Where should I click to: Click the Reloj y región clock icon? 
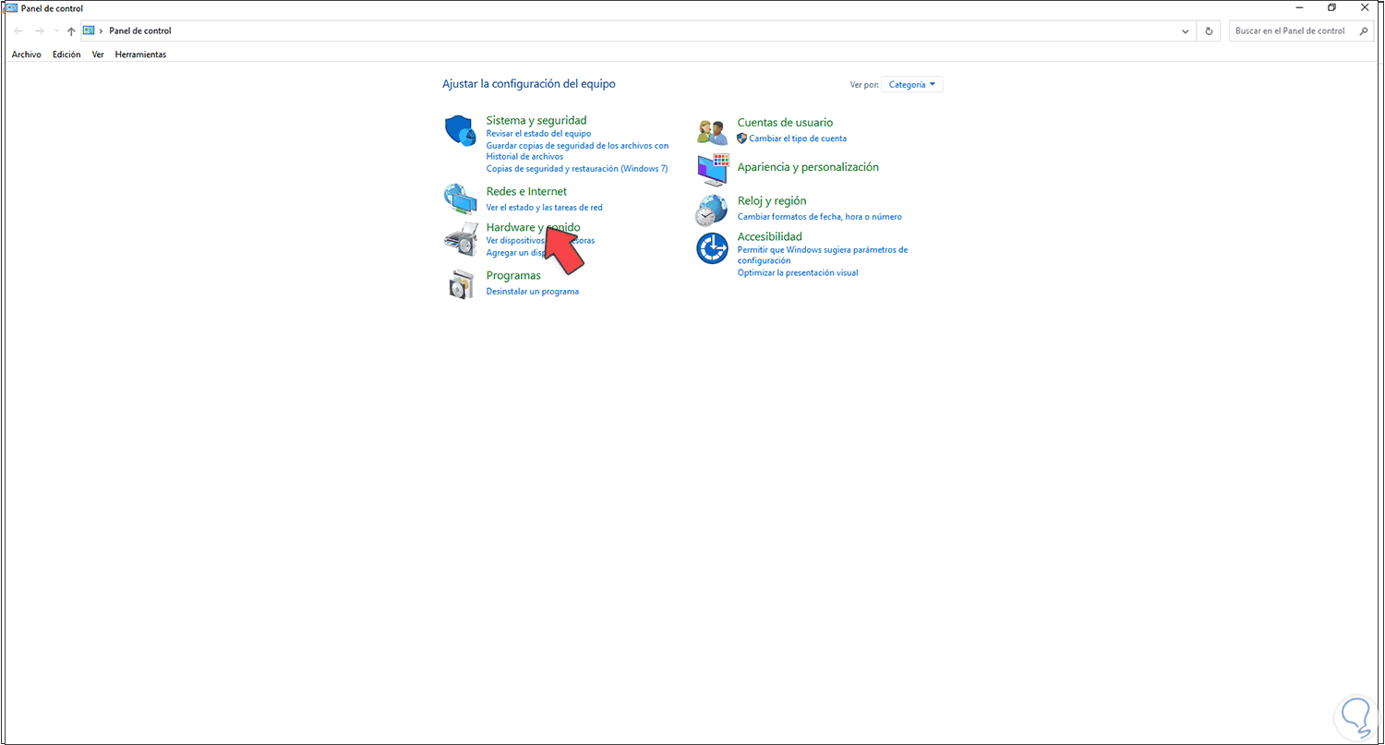[712, 210]
